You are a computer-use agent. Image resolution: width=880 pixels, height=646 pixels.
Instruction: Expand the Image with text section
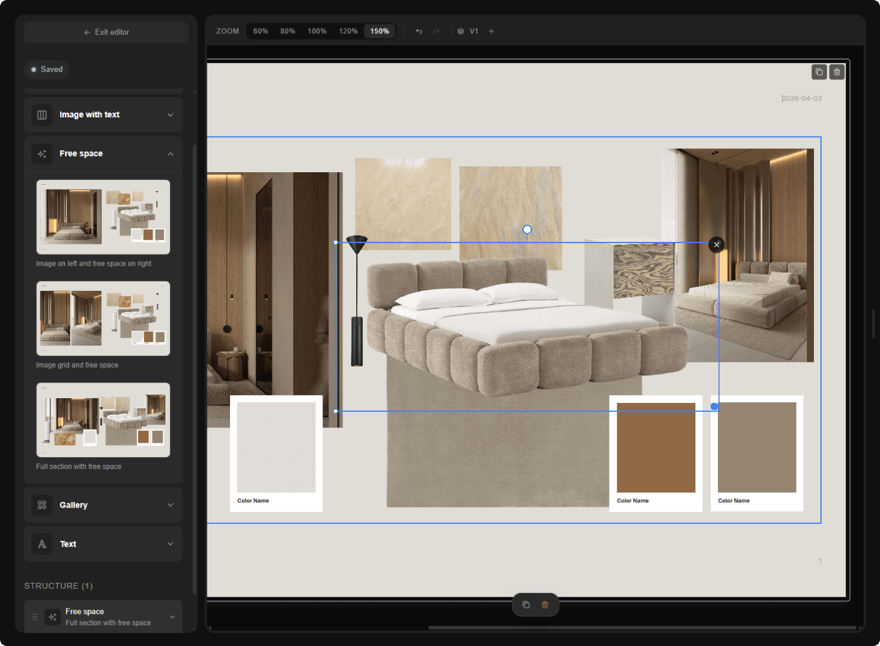(x=103, y=115)
